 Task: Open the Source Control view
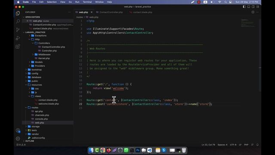point(18,30)
